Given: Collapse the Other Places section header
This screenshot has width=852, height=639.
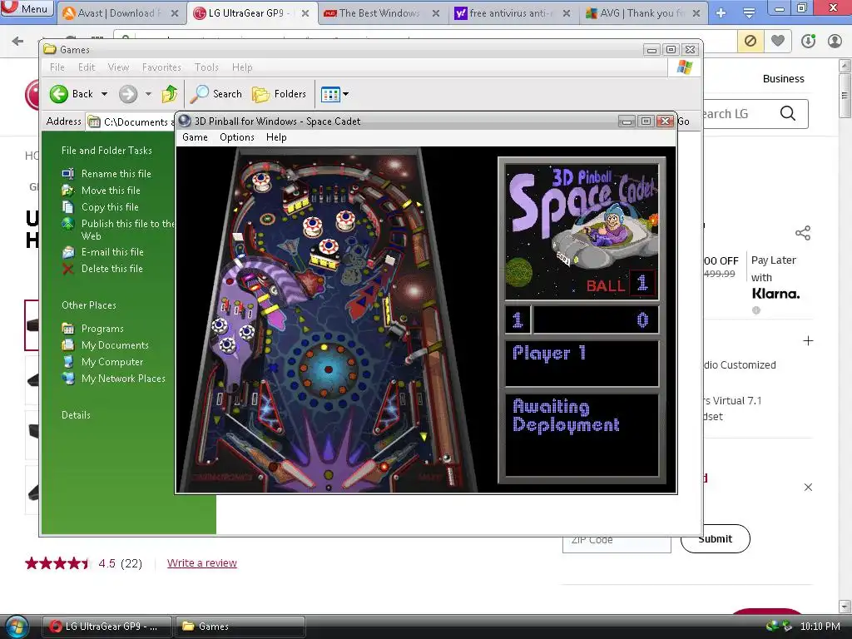Looking at the screenshot, I should (x=88, y=305).
